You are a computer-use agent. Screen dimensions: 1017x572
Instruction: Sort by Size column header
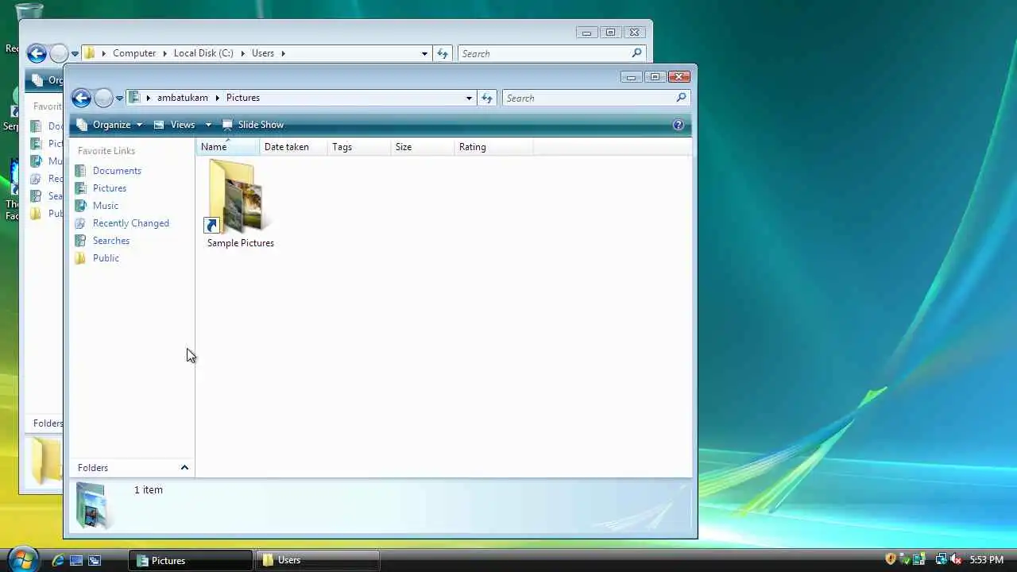tap(423, 147)
